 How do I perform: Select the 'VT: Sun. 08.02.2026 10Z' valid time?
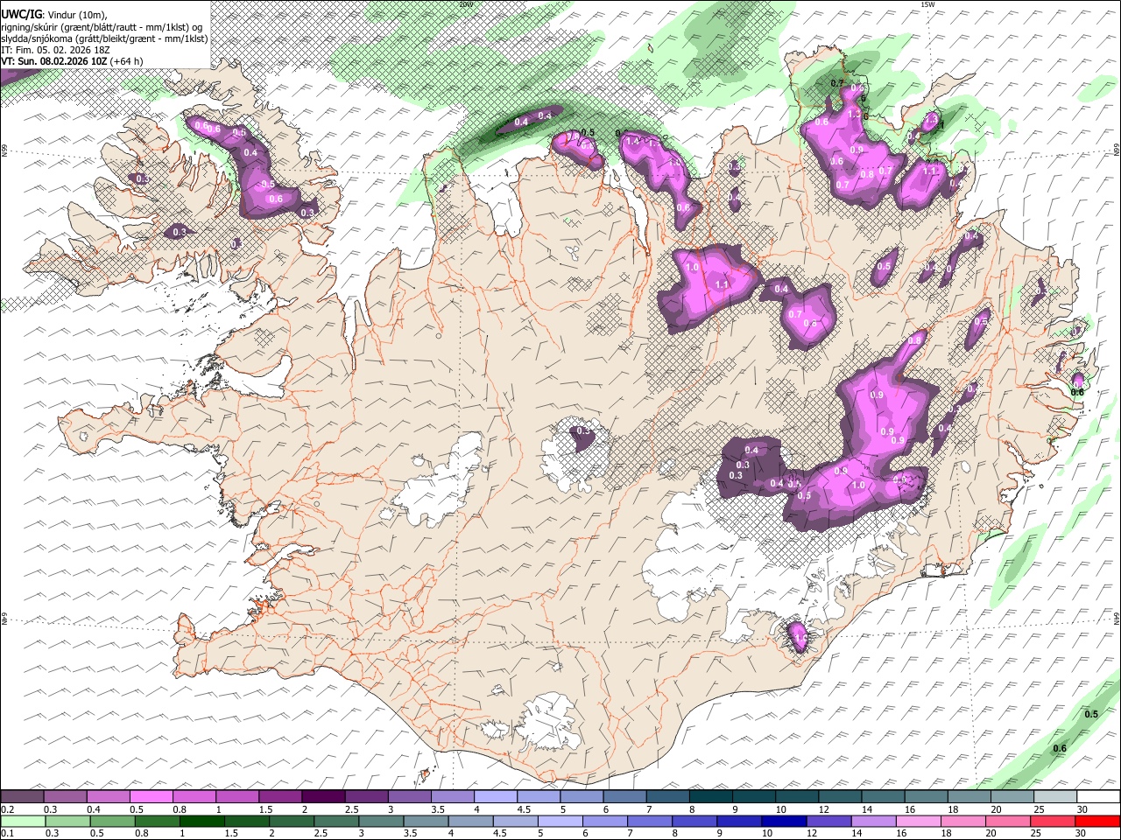tap(54, 61)
